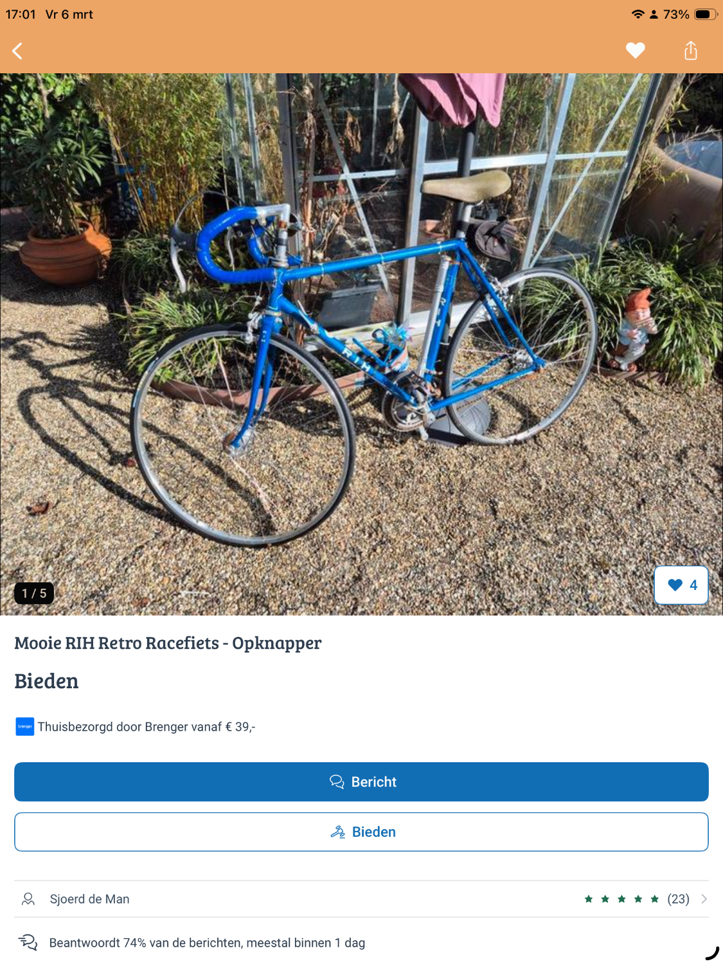Image resolution: width=723 pixels, height=964 pixels.
Task: Click the Brenger logo icon
Action: [x=24, y=727]
